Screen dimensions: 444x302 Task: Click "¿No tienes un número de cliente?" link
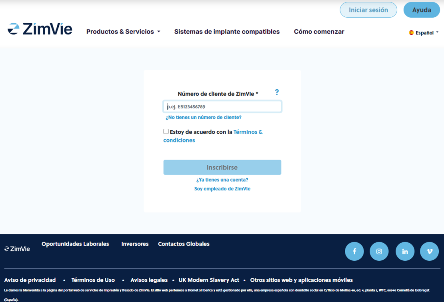pos(204,118)
